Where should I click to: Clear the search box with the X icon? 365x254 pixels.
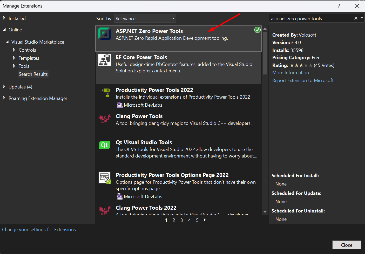[x=356, y=18]
